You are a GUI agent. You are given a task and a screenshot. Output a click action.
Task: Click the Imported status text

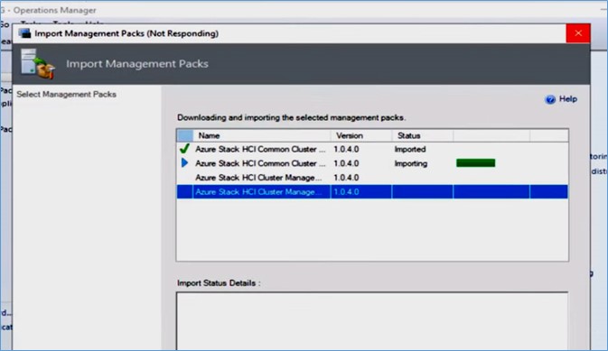(410, 149)
